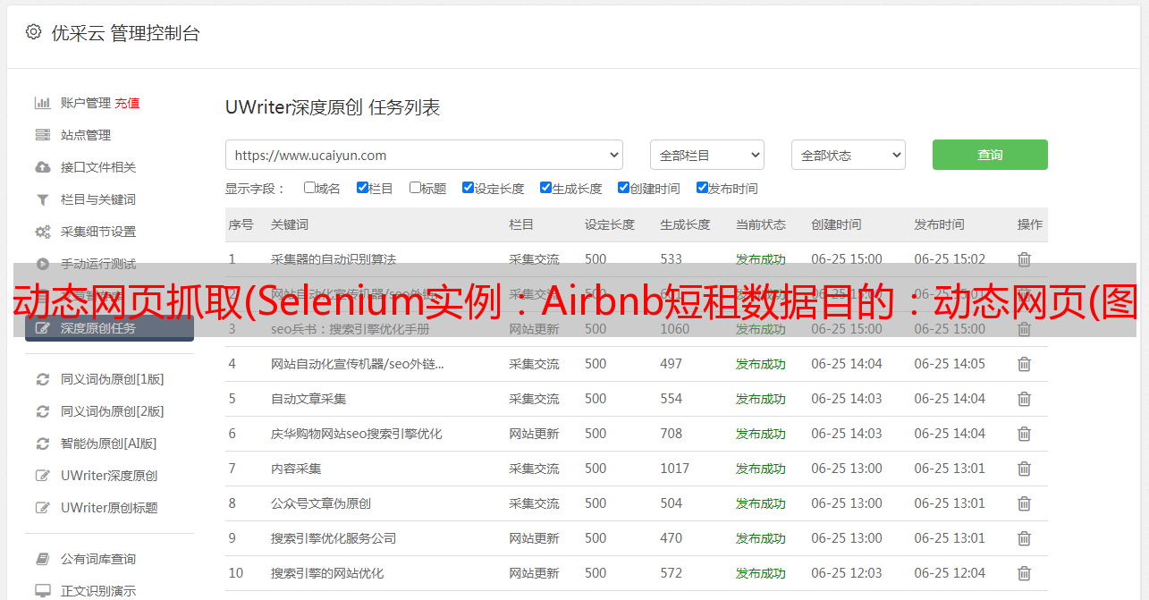Click the play icon for 手动运行测试
The width and height of the screenshot is (1149, 600).
pyautogui.click(x=42, y=264)
